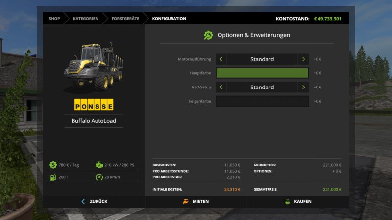Click the engine power icon
Viewport: 392px width, 220px height.
pyautogui.click(x=99, y=165)
